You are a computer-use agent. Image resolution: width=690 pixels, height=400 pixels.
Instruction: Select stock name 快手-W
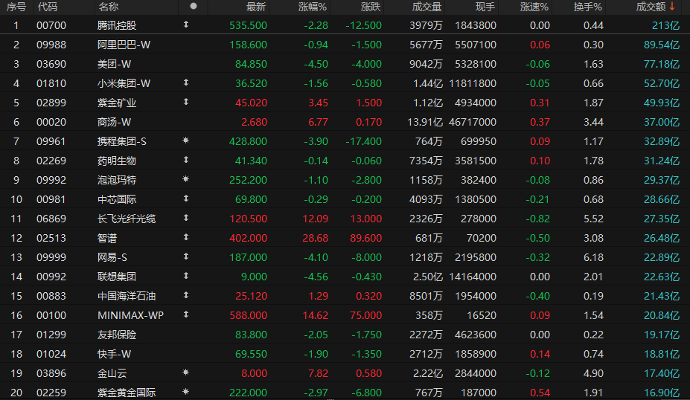point(114,355)
